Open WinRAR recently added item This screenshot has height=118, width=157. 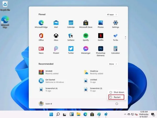coord(49,72)
